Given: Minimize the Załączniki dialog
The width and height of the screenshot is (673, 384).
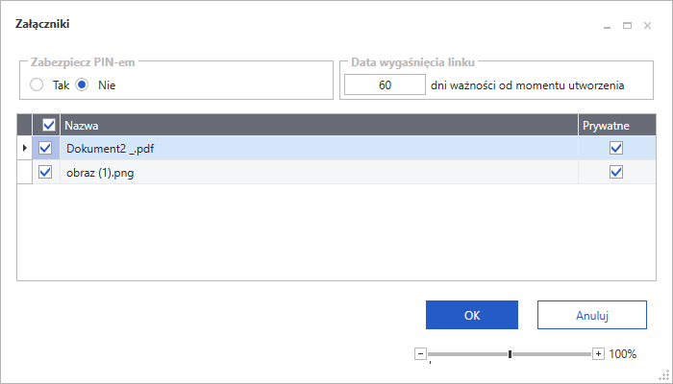Looking at the screenshot, I should tap(608, 28).
